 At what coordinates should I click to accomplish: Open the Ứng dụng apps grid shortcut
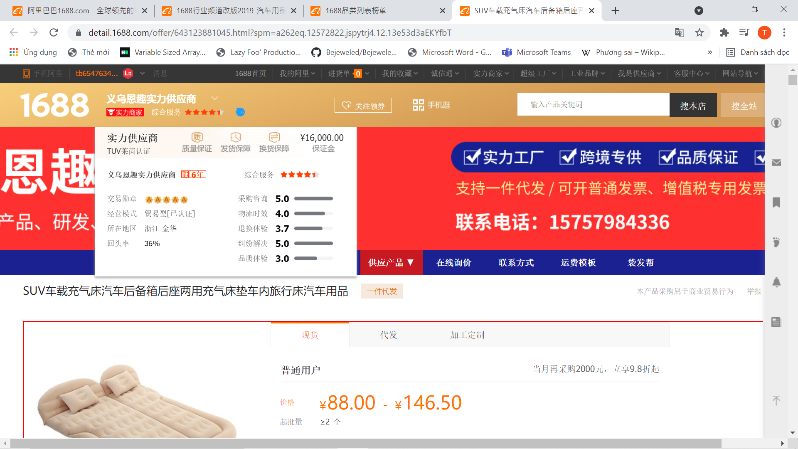pyautogui.click(x=33, y=52)
